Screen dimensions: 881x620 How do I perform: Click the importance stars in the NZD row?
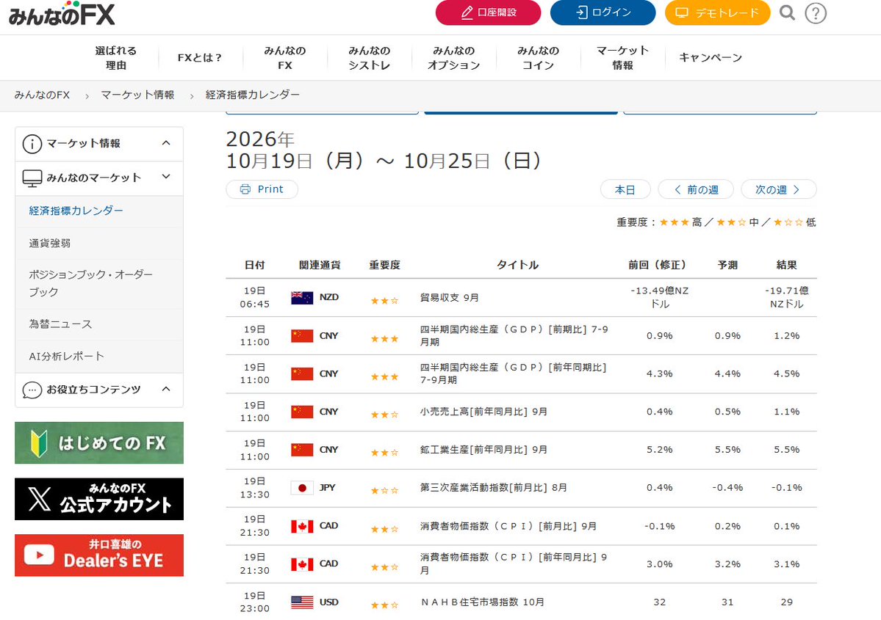tap(384, 301)
